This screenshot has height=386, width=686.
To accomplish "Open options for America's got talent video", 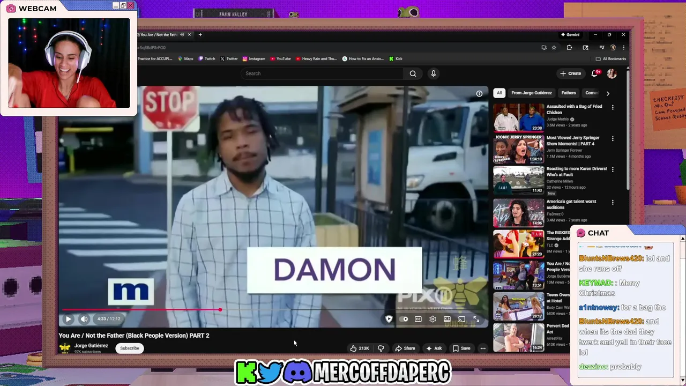I will tap(613, 202).
